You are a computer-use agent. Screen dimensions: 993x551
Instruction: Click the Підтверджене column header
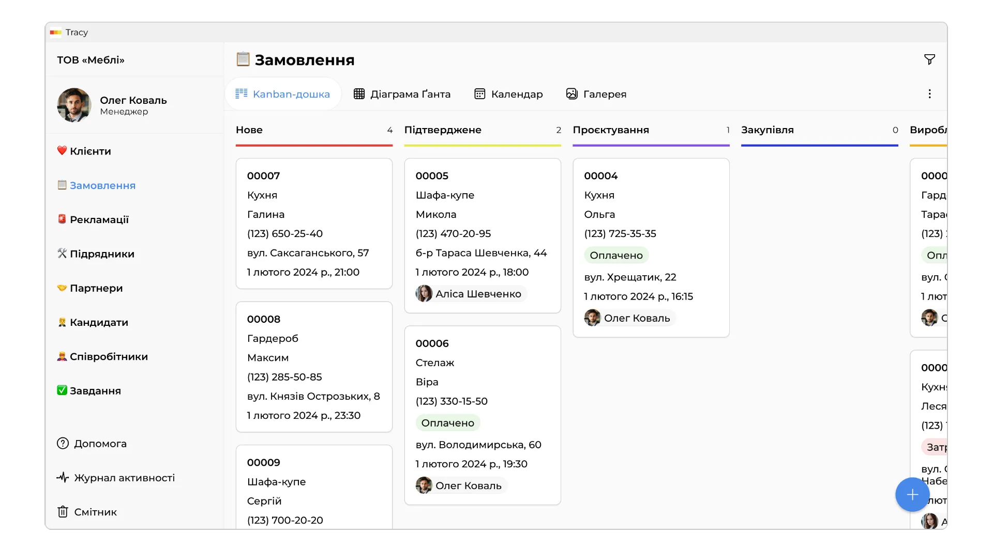(x=443, y=130)
